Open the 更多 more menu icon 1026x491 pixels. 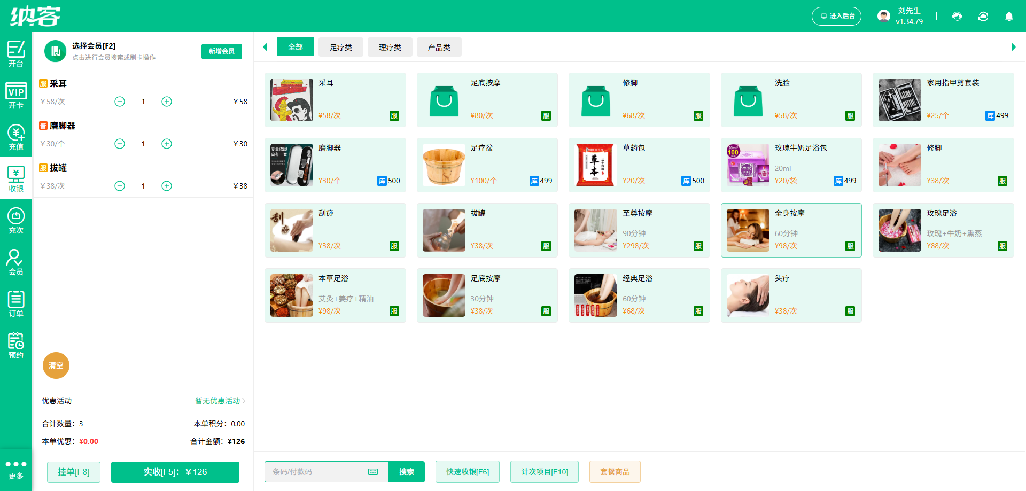coord(16,470)
